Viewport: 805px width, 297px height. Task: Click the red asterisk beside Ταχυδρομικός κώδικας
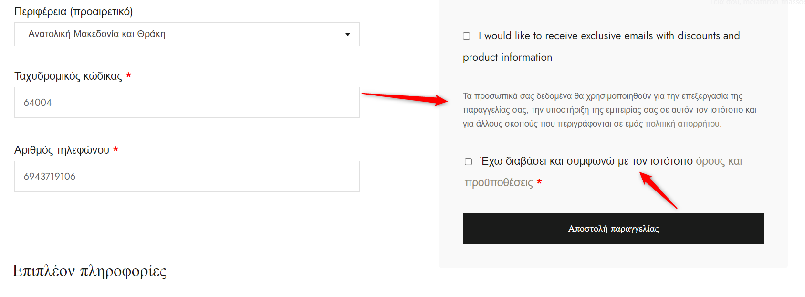(x=128, y=75)
